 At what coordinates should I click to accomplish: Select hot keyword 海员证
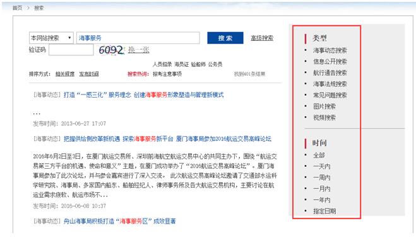coord(181,64)
